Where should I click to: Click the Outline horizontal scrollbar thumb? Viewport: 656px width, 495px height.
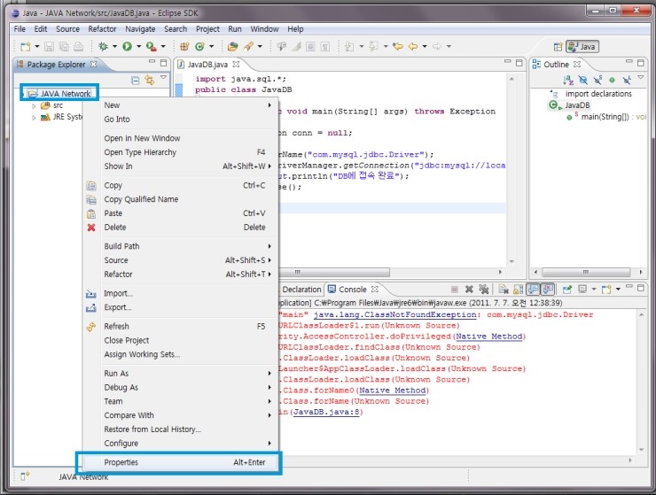click(586, 272)
